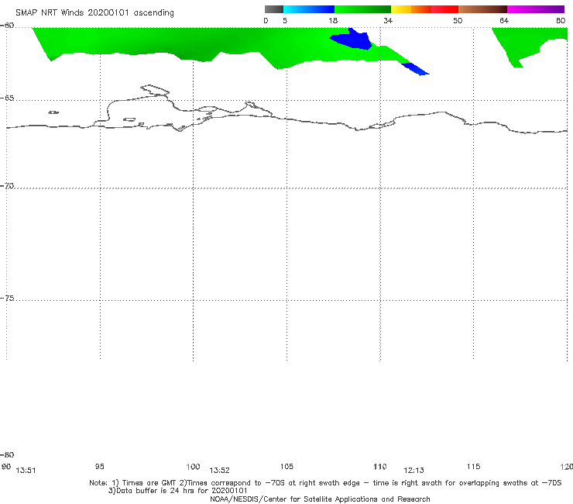
Task: Click the color scale label '50'
Action: 458,20
